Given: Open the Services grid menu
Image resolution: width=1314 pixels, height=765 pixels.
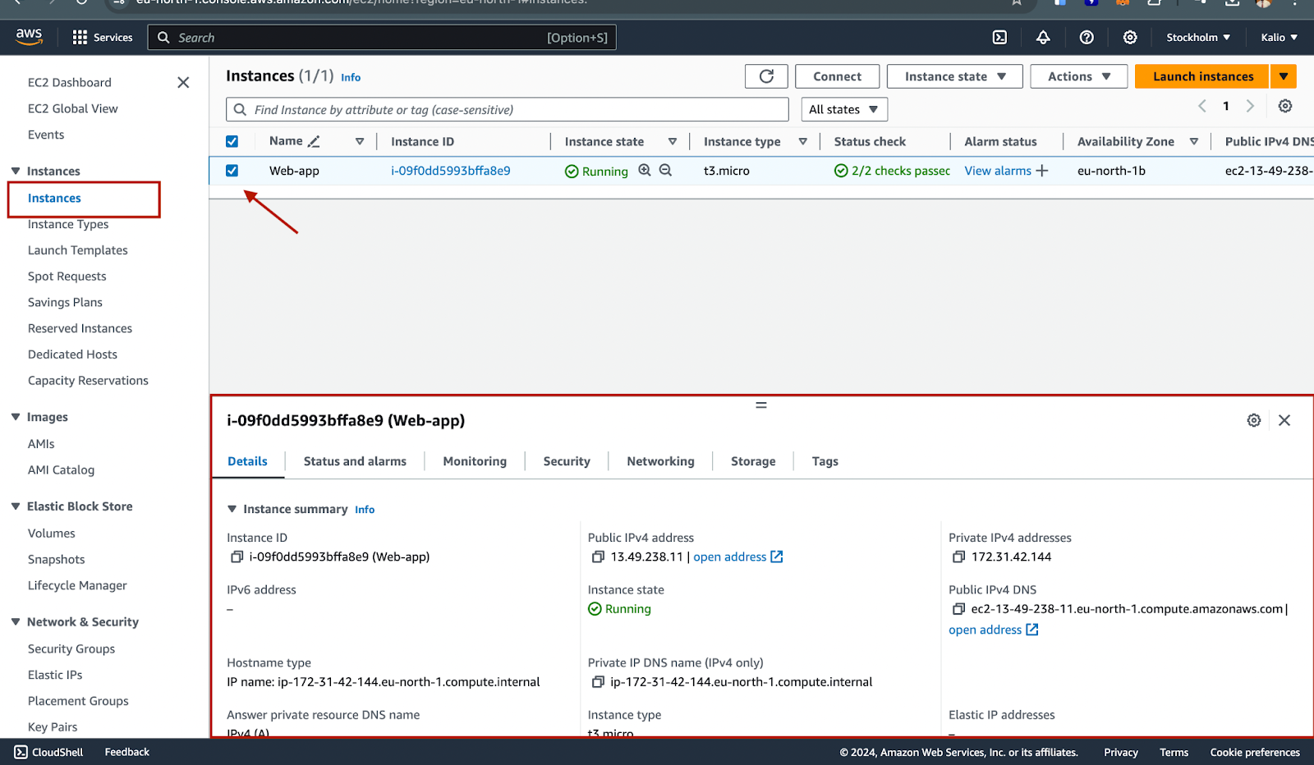Looking at the screenshot, I should coord(103,38).
